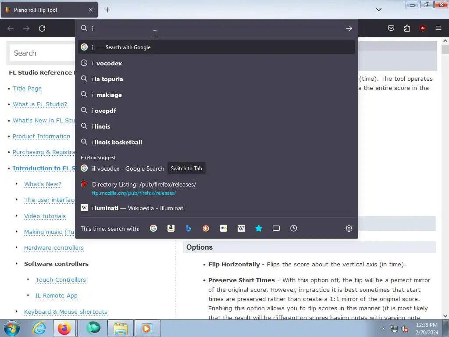Image resolution: width=449 pixels, height=337 pixels.
Task: Click the Go arrow in the address bar
Action: point(349,29)
